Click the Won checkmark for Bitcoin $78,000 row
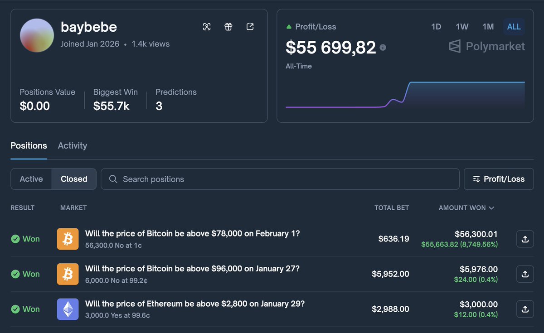The image size is (544, 333). click(15, 239)
